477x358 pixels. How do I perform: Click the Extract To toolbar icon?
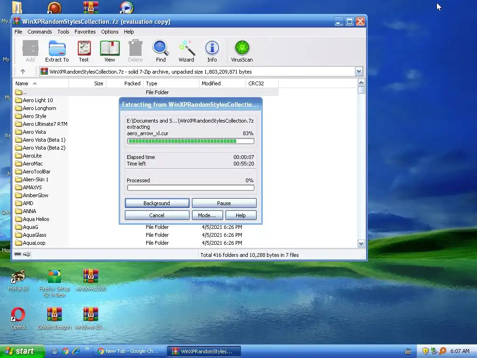57,51
